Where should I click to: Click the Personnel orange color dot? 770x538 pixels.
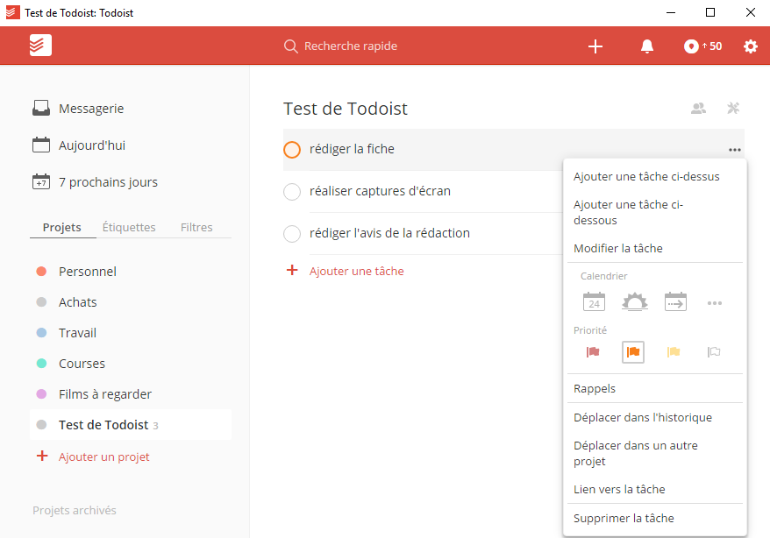point(41,272)
